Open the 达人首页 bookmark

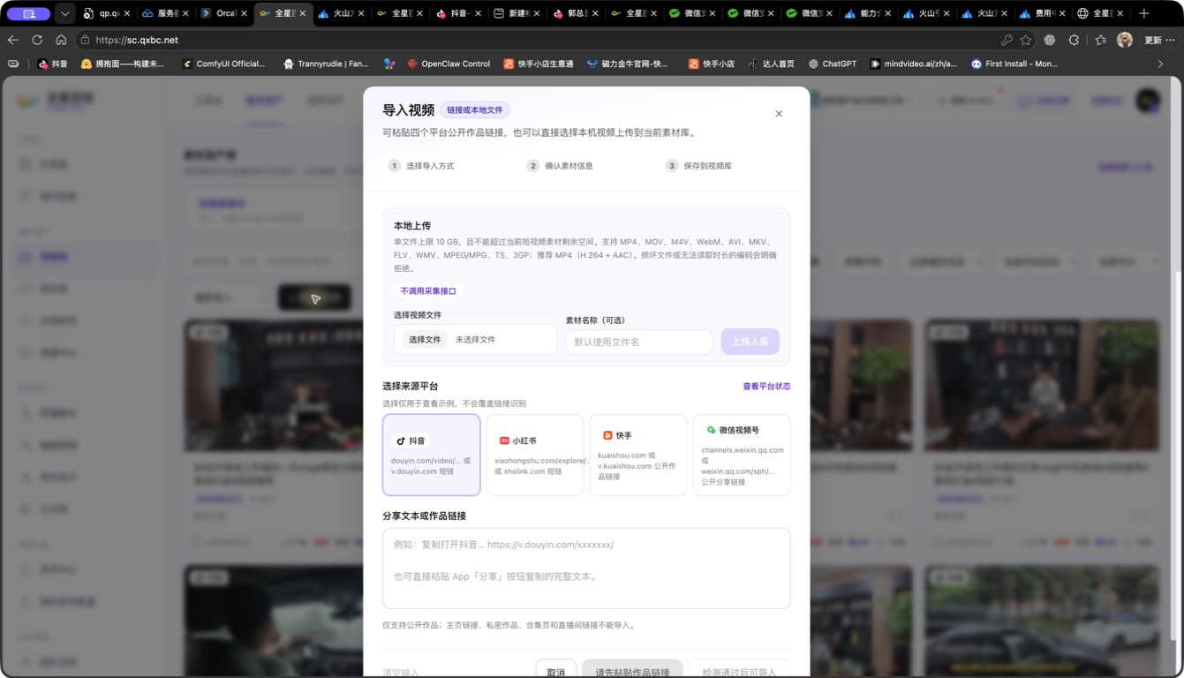(771, 64)
